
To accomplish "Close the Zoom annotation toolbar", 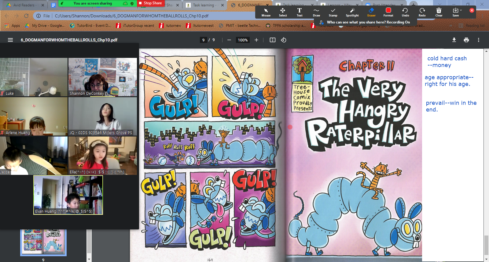I will coord(472,10).
